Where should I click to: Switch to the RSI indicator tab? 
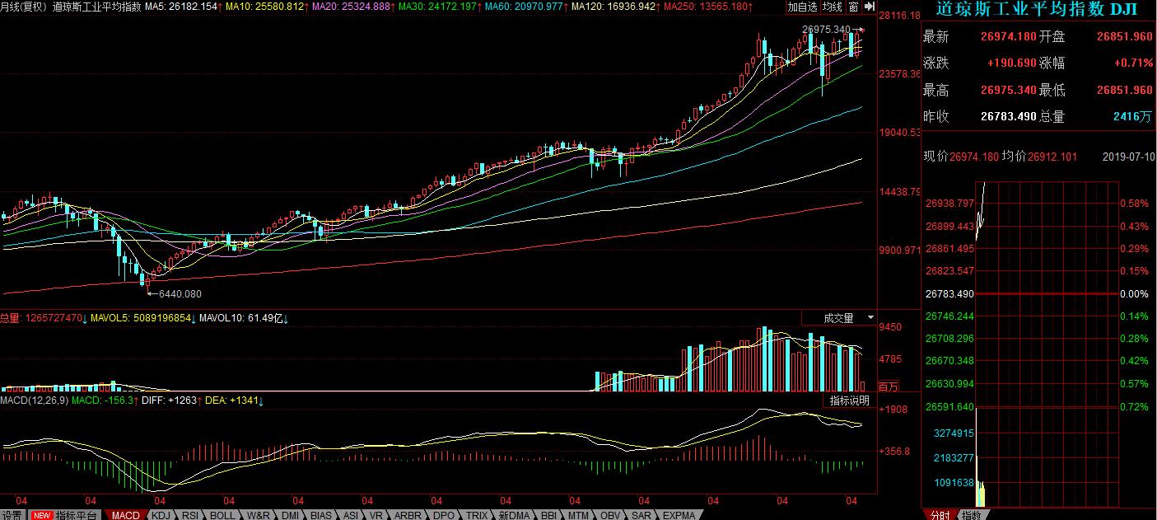pos(189,515)
